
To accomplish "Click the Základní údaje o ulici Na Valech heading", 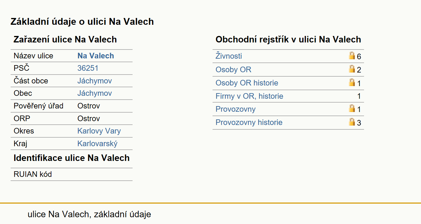I will 82,22.
